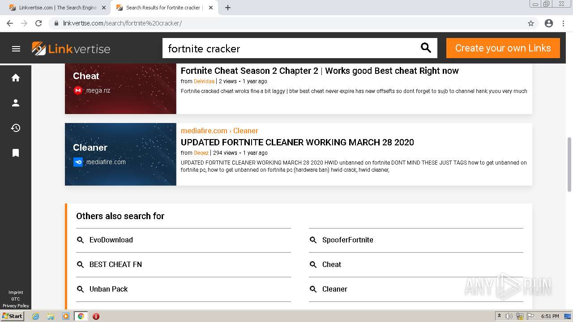Click the network tray icon
Viewport: 573px width, 322px height.
[x=520, y=316]
